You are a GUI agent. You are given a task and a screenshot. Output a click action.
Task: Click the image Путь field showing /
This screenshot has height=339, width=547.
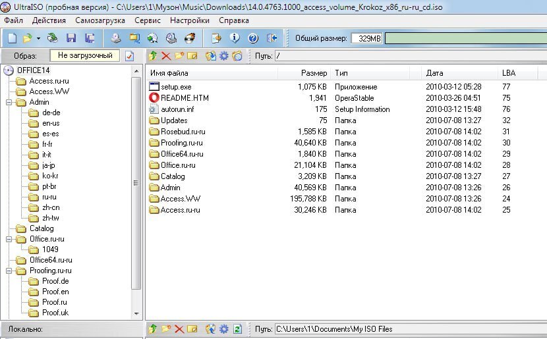coord(411,56)
